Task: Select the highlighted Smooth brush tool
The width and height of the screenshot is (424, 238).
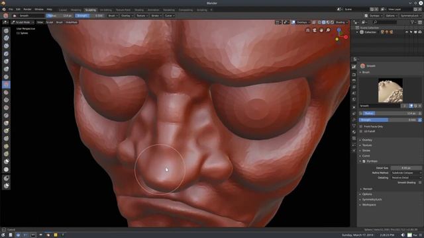Action: coord(6,85)
